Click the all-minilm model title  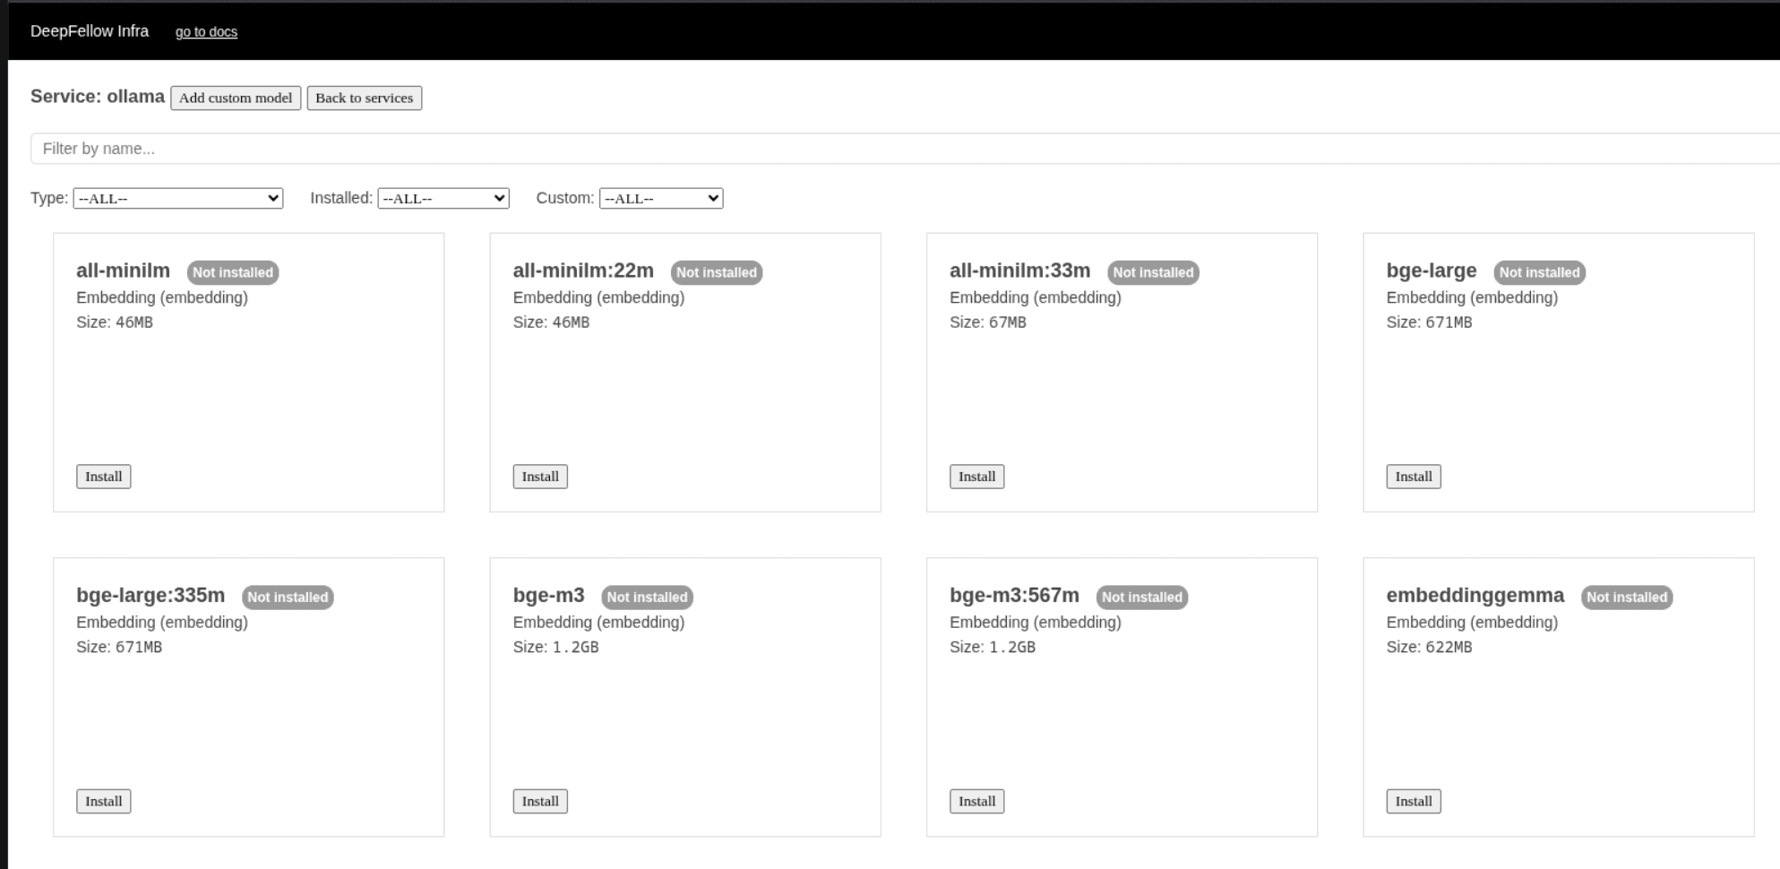pyautogui.click(x=123, y=271)
